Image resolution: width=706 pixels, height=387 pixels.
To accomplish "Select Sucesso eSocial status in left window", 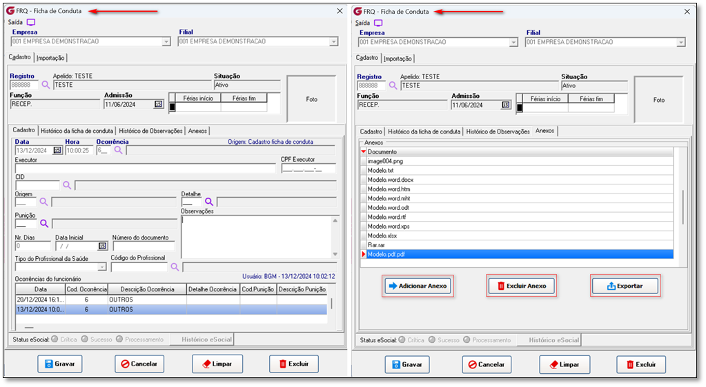I will point(85,339).
